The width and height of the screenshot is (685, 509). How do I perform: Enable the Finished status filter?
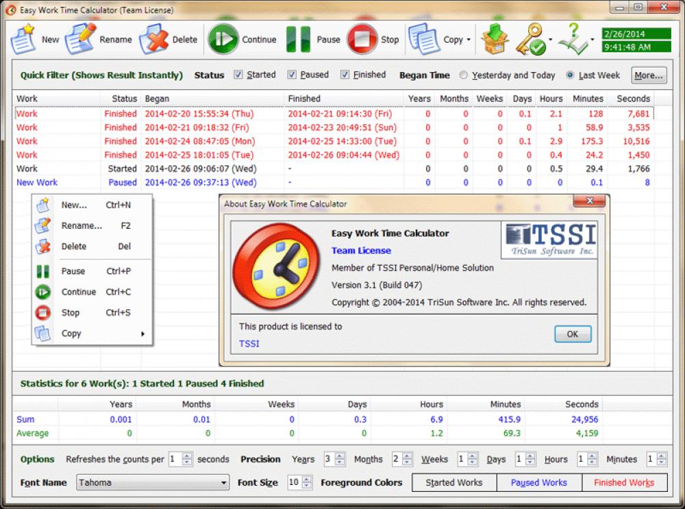pyautogui.click(x=344, y=75)
